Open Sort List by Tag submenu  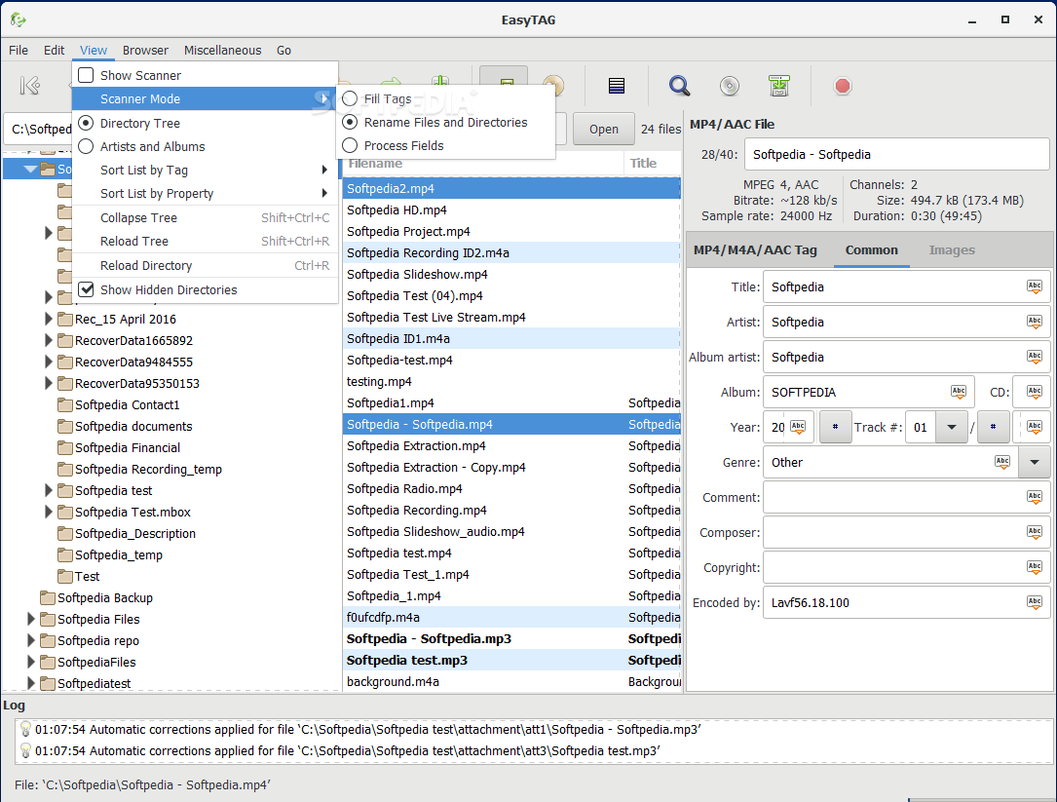coord(205,170)
